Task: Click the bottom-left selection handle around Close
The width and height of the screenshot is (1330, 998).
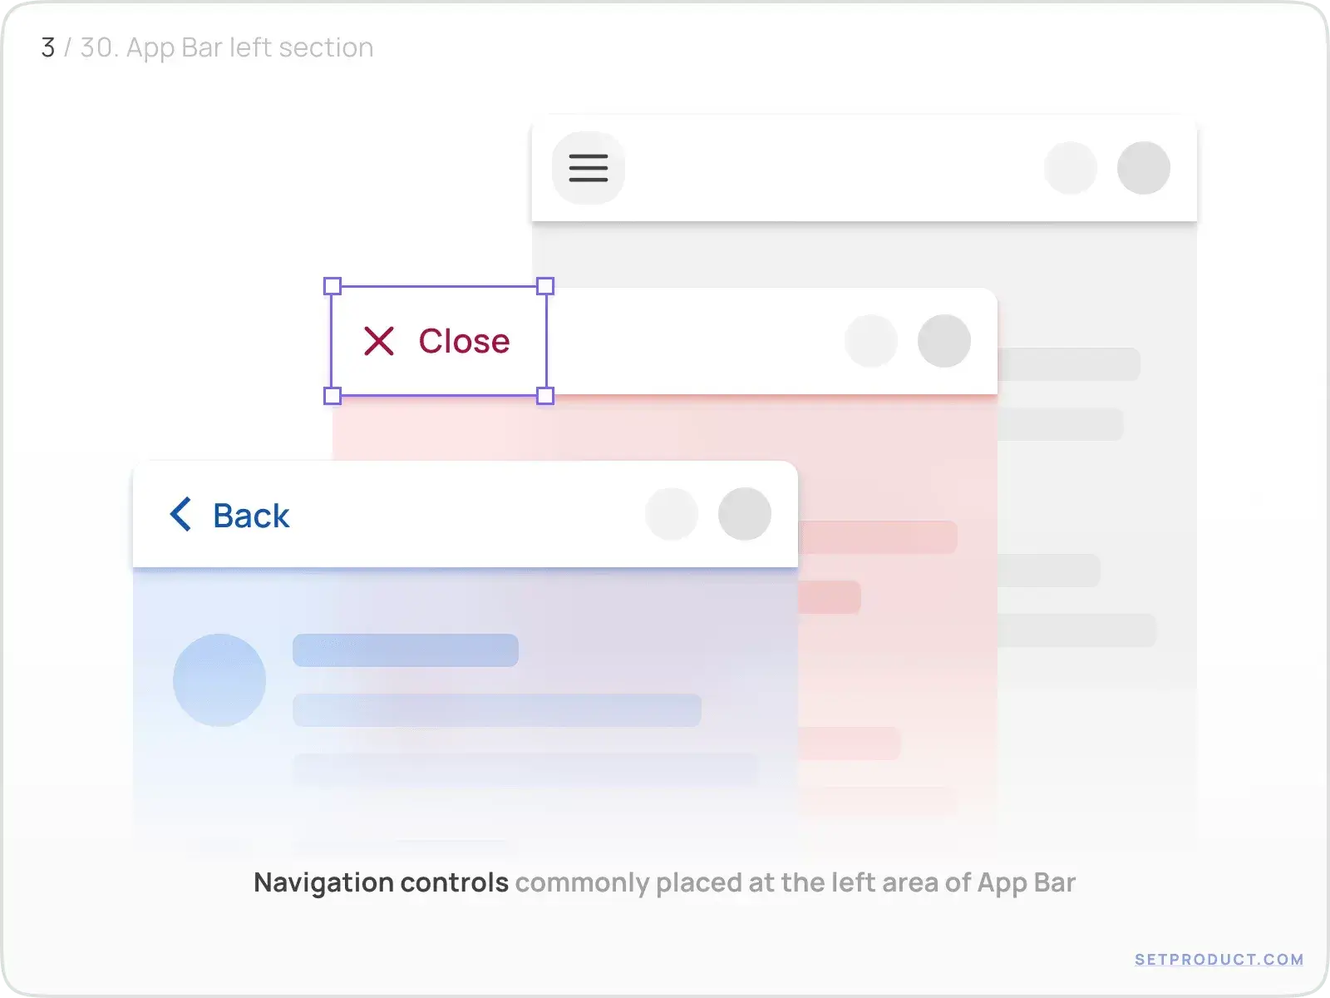Action: tap(332, 396)
